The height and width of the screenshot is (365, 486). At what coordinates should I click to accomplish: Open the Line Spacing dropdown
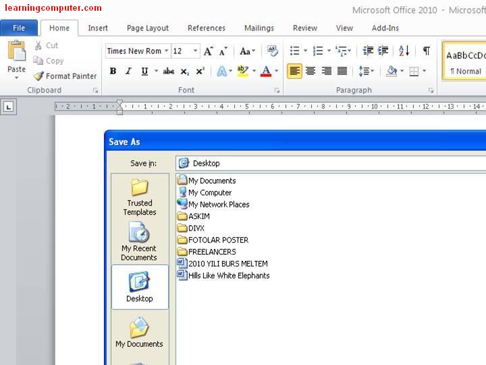[x=367, y=71]
